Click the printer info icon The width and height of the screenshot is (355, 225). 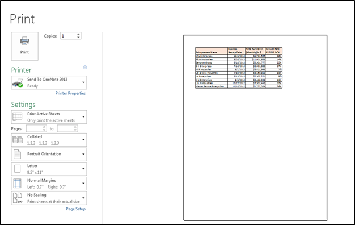pos(85,68)
